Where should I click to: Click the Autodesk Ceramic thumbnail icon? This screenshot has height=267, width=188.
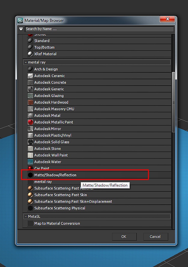[30, 76]
